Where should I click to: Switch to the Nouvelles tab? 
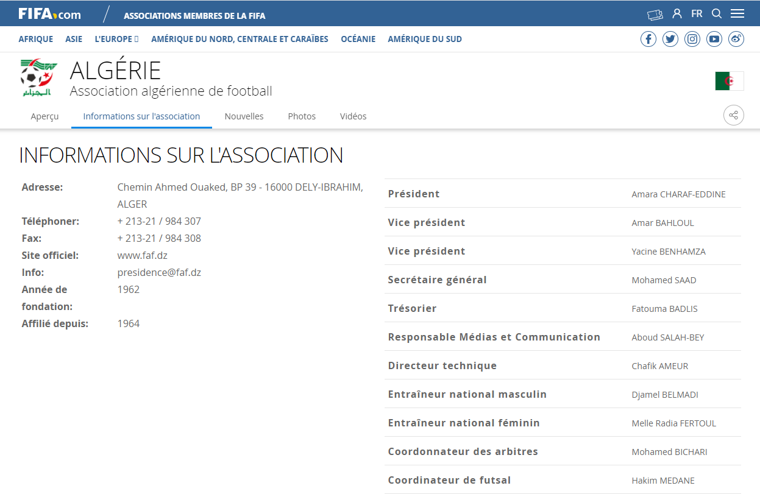pyautogui.click(x=244, y=116)
